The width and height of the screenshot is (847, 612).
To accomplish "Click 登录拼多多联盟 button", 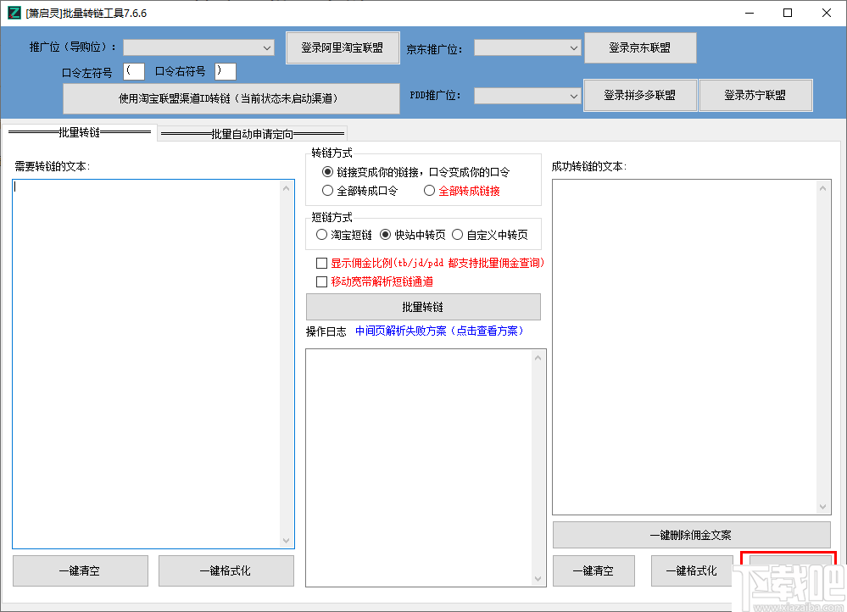I will pyautogui.click(x=639, y=95).
